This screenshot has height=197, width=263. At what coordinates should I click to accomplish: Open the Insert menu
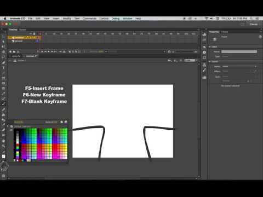56,19
